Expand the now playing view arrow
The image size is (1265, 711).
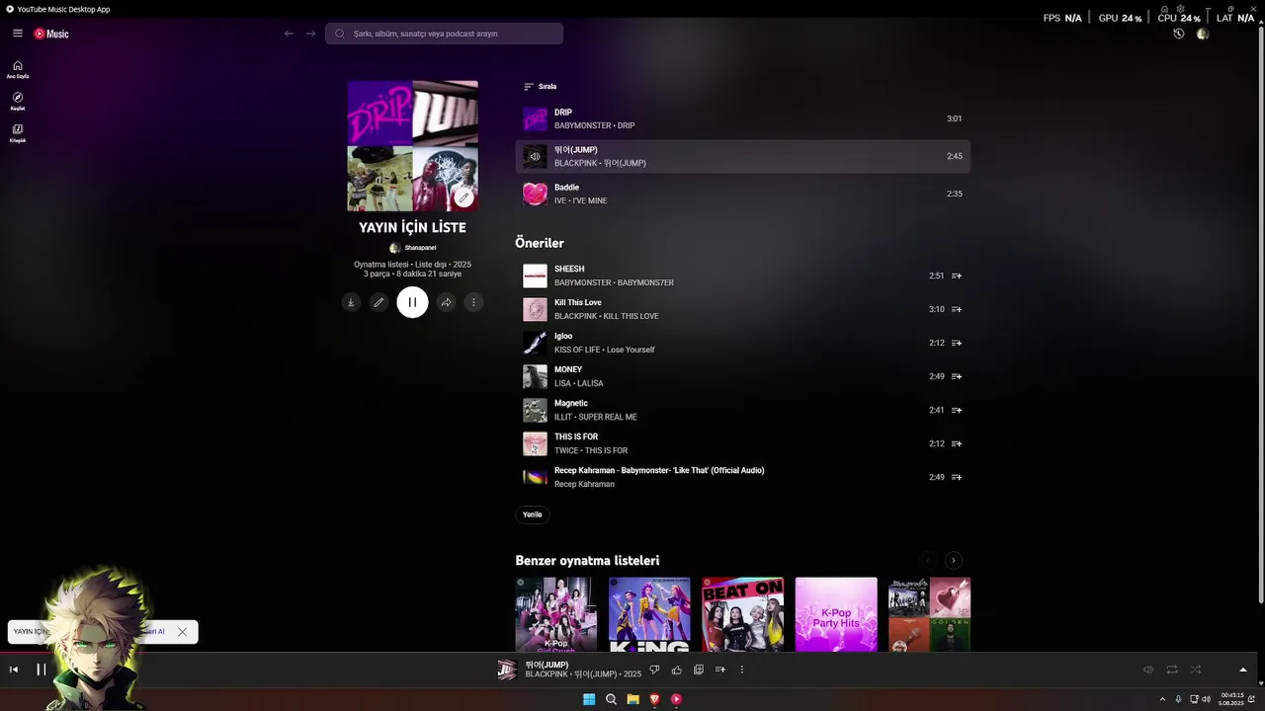[x=1243, y=670]
